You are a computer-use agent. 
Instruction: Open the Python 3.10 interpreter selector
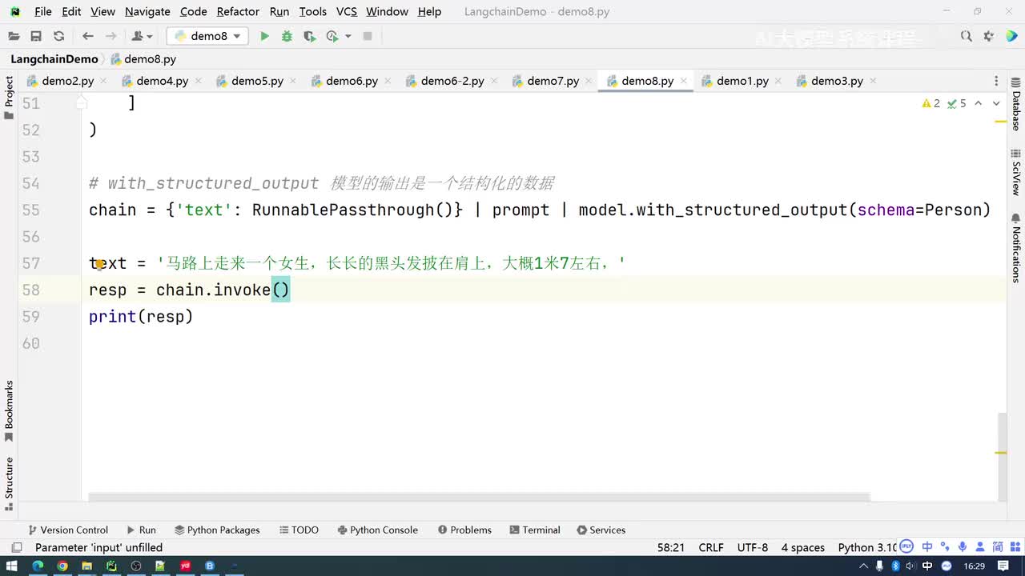pos(867,547)
